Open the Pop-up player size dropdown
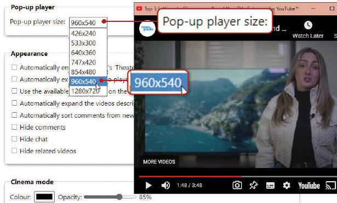 point(88,22)
